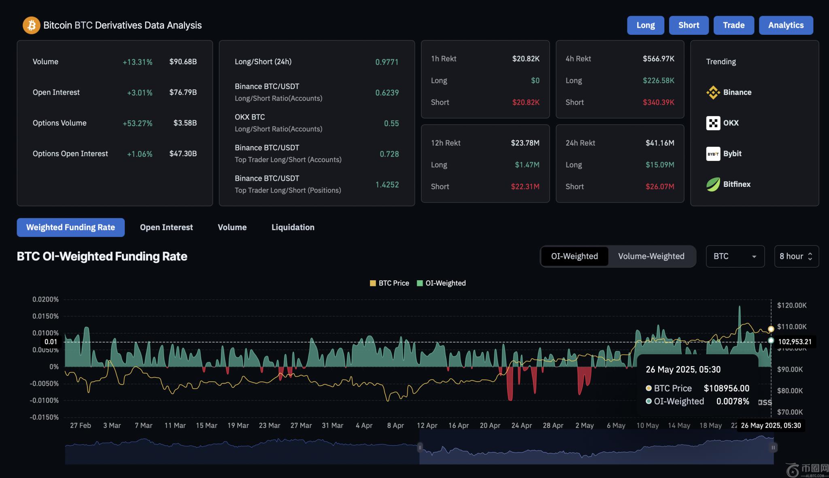Switch to Volume-Weighted funding rate
Viewport: 829px width, 478px height.
651,256
